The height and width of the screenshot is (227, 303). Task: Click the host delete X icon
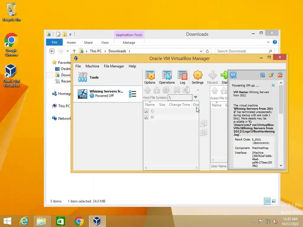(x=177, y=90)
